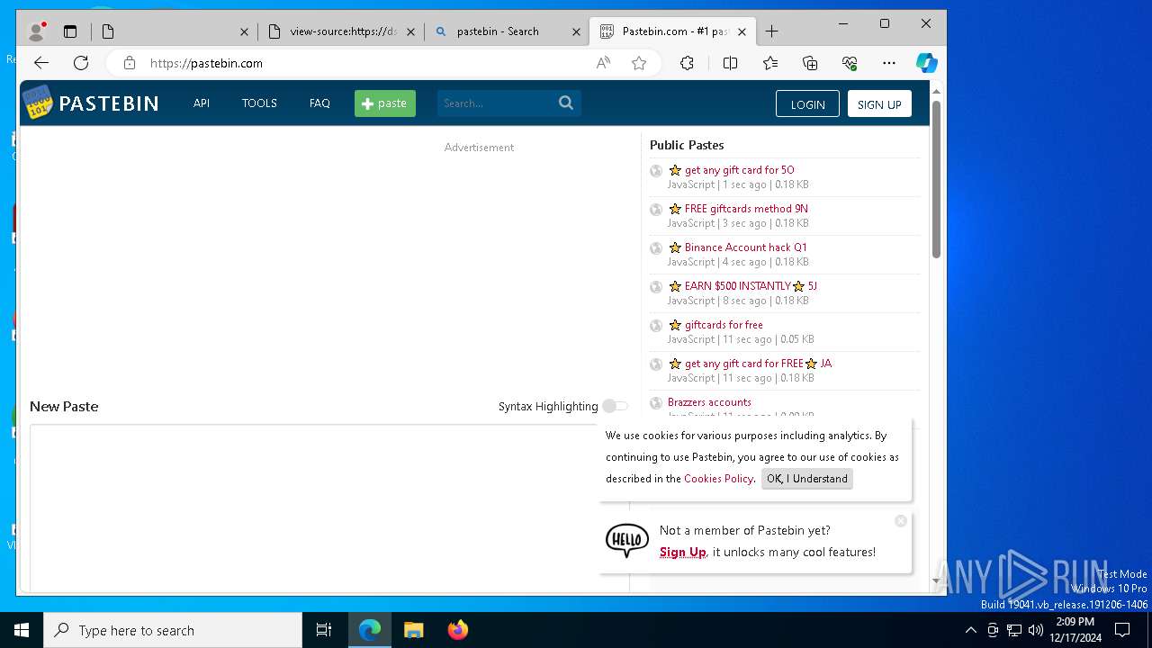Viewport: 1152px width, 648px height.
Task: Click the Hello speech bubble icon
Action: click(626, 541)
